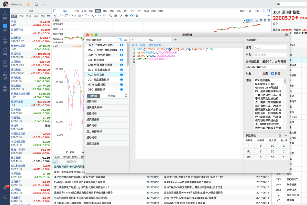The width and height of the screenshot is (307, 205).
Task: Toggle visibility of MACD indicator
Action: pos(122,50)
